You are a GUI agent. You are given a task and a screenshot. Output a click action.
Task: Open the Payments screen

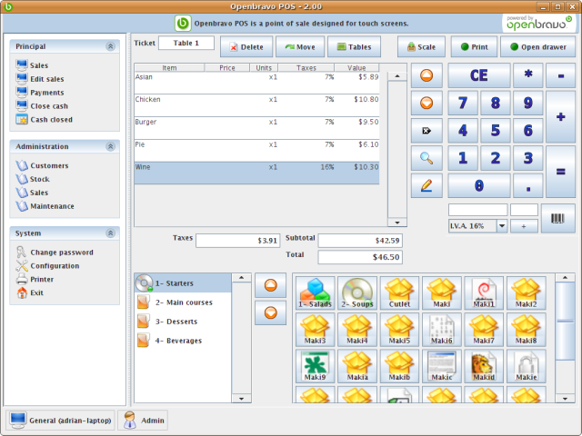point(40,93)
